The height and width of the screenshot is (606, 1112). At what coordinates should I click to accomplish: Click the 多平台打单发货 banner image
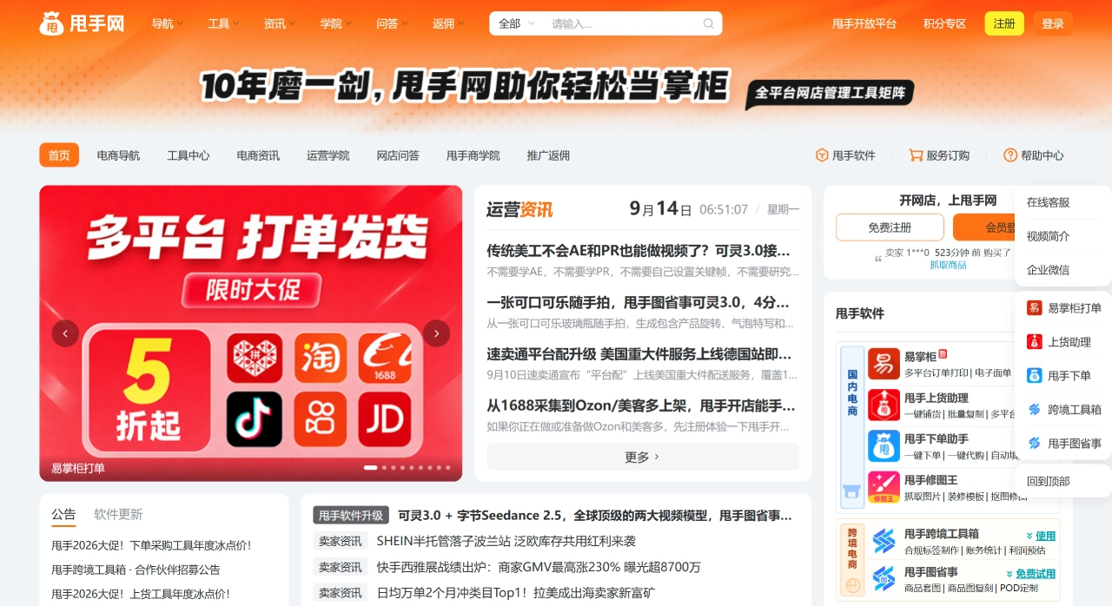pyautogui.click(x=251, y=333)
